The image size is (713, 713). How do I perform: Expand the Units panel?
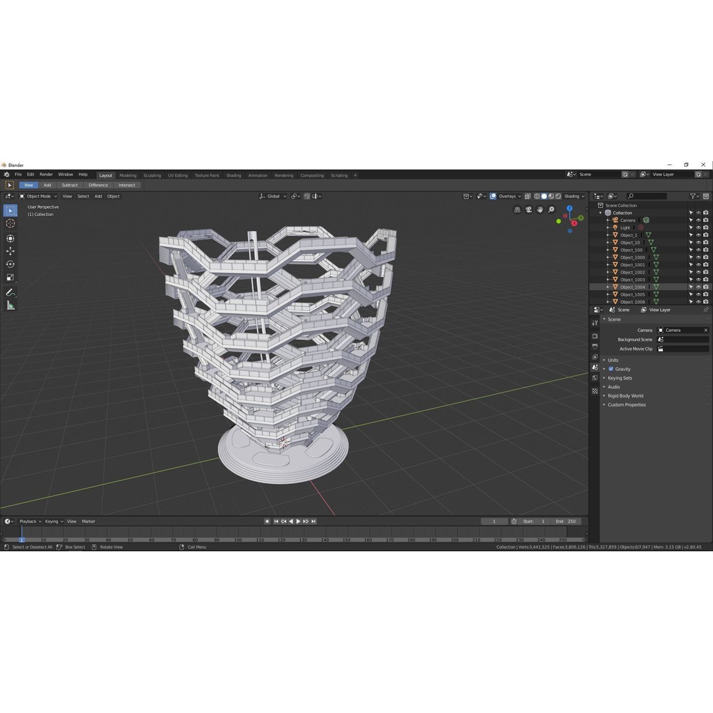coord(613,360)
